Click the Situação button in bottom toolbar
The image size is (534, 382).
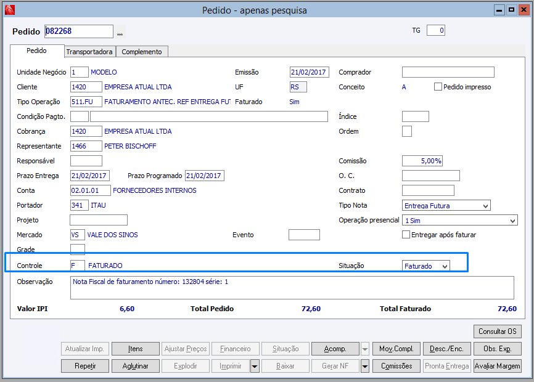285,349
